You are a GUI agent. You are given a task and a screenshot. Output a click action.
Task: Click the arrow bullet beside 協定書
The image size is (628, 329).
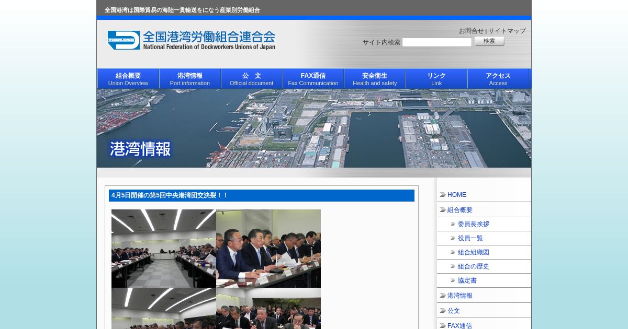tap(453, 280)
